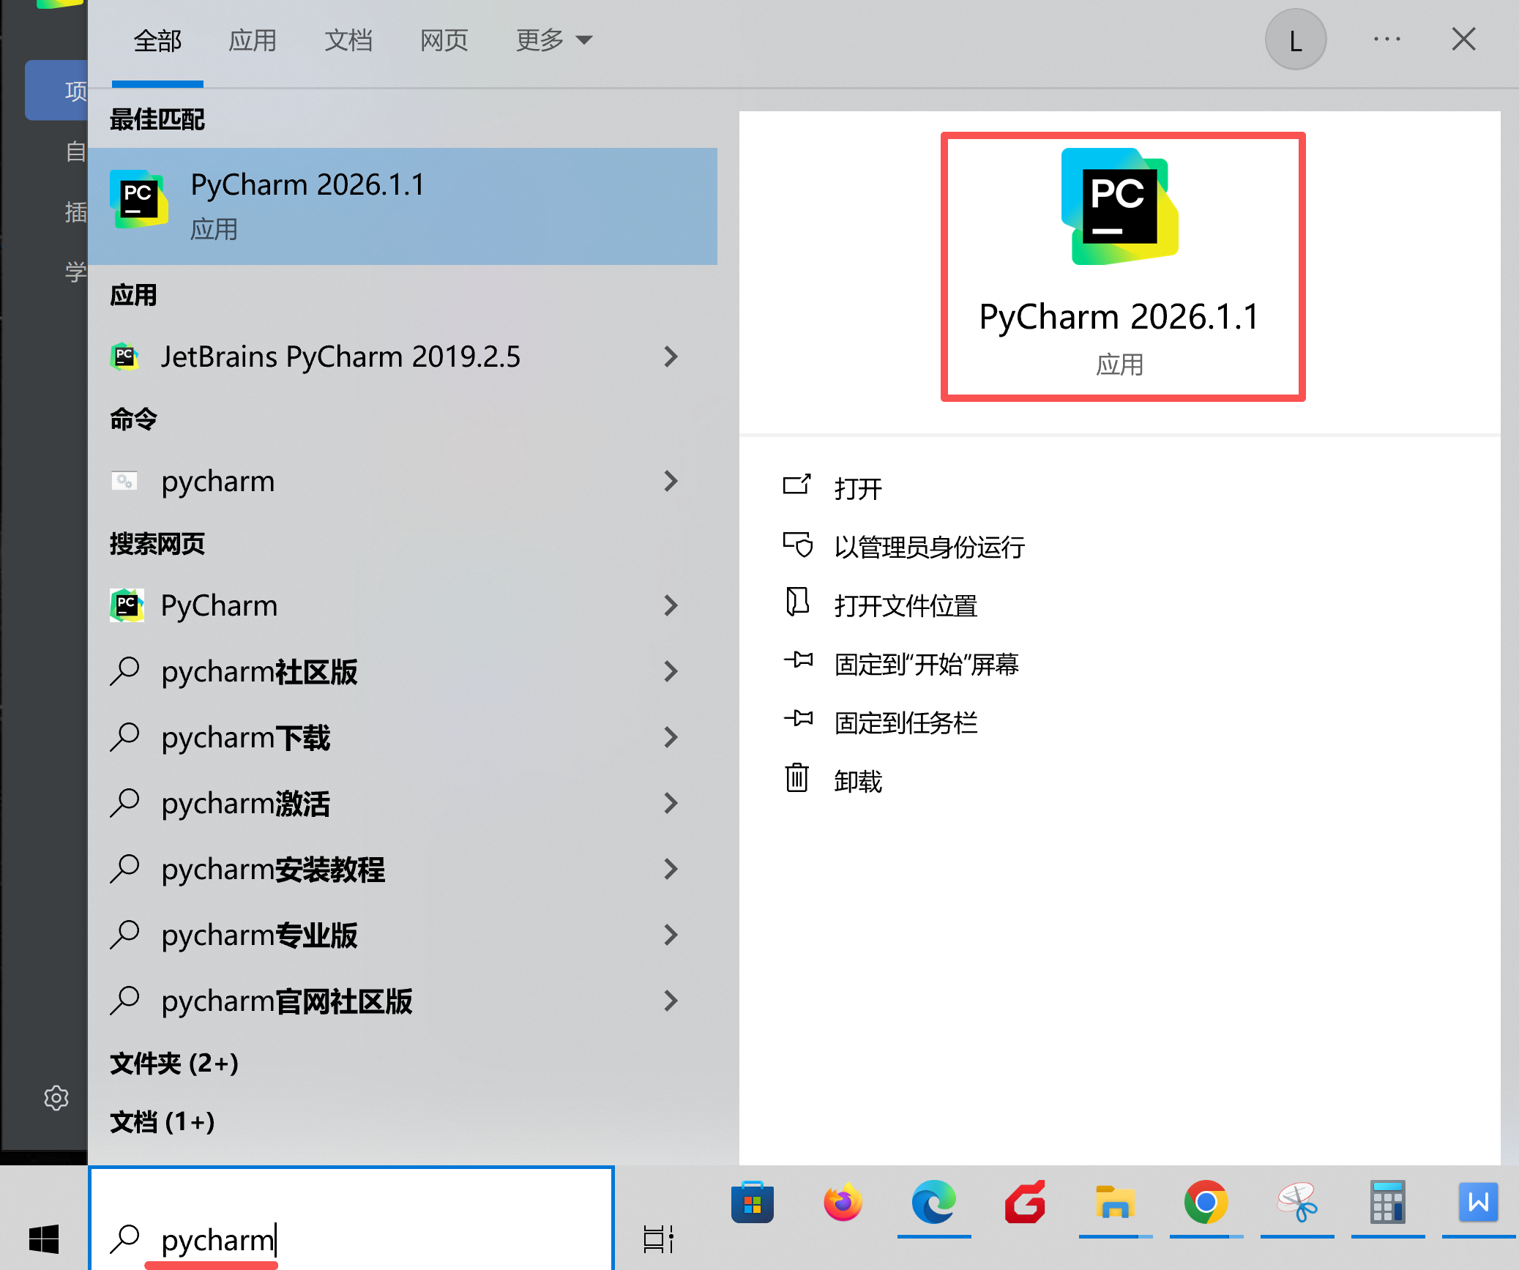Choose 固定到"开始"屏幕

click(x=927, y=664)
